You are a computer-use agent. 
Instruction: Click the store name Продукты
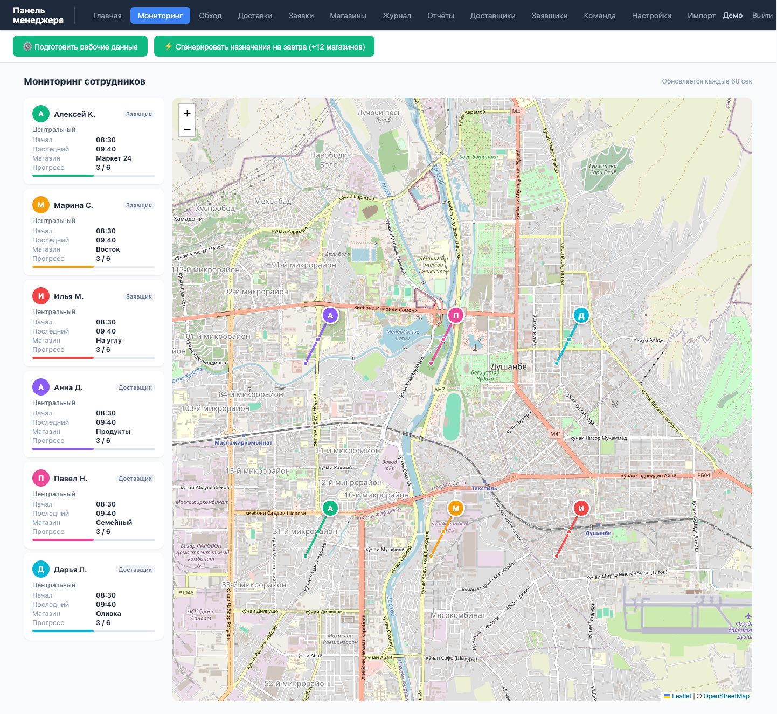(x=113, y=432)
